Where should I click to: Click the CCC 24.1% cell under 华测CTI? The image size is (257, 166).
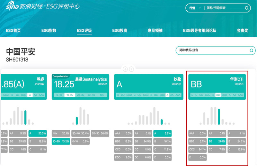coord(197,149)
